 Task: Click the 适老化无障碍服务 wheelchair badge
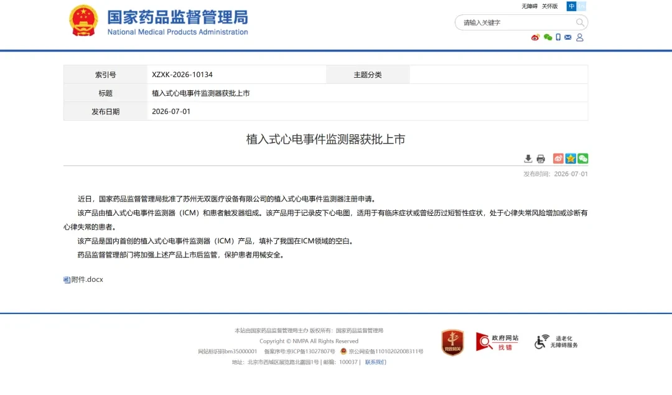click(556, 342)
